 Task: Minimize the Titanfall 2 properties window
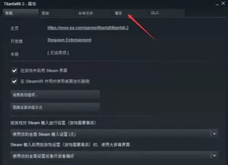click(x=217, y=4)
